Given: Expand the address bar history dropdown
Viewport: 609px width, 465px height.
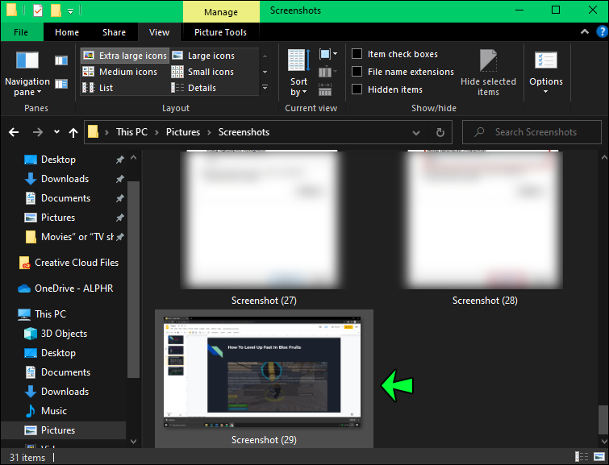Looking at the screenshot, I should 416,133.
